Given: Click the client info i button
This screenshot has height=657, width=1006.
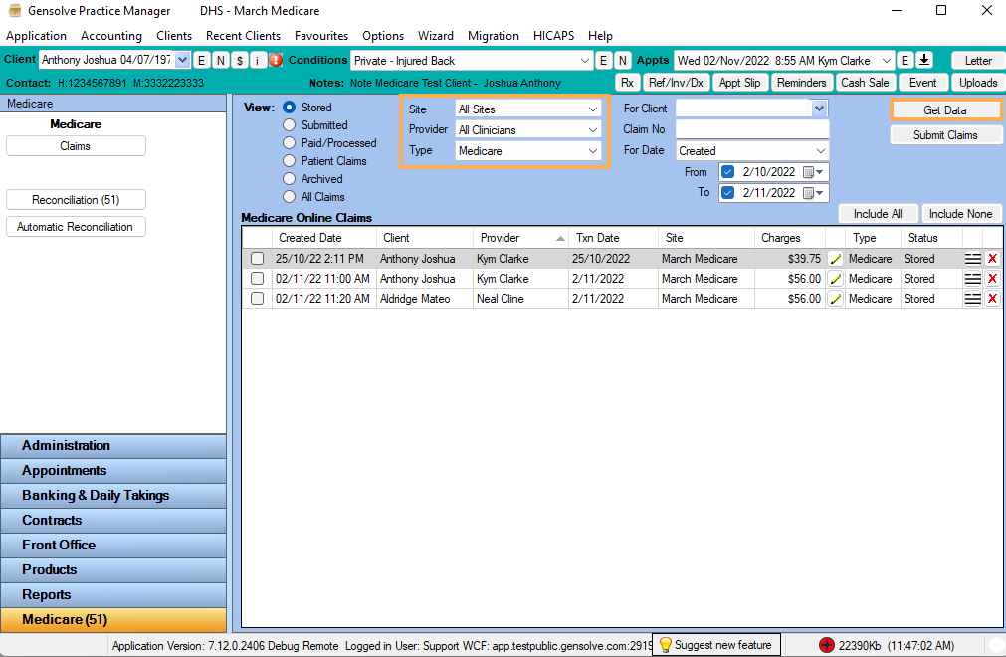Looking at the screenshot, I should pyautogui.click(x=258, y=61).
